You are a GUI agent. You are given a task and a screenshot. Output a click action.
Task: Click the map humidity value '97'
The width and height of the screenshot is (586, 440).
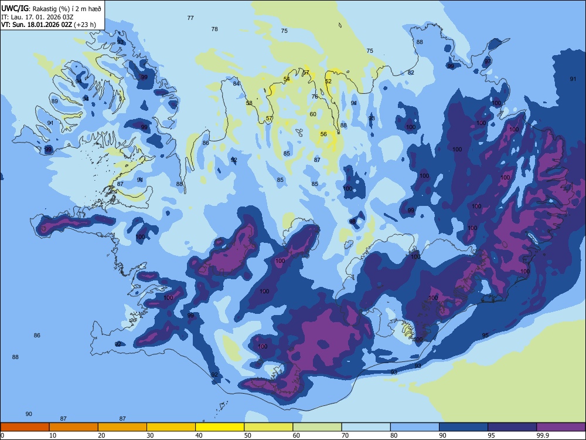[488, 62]
